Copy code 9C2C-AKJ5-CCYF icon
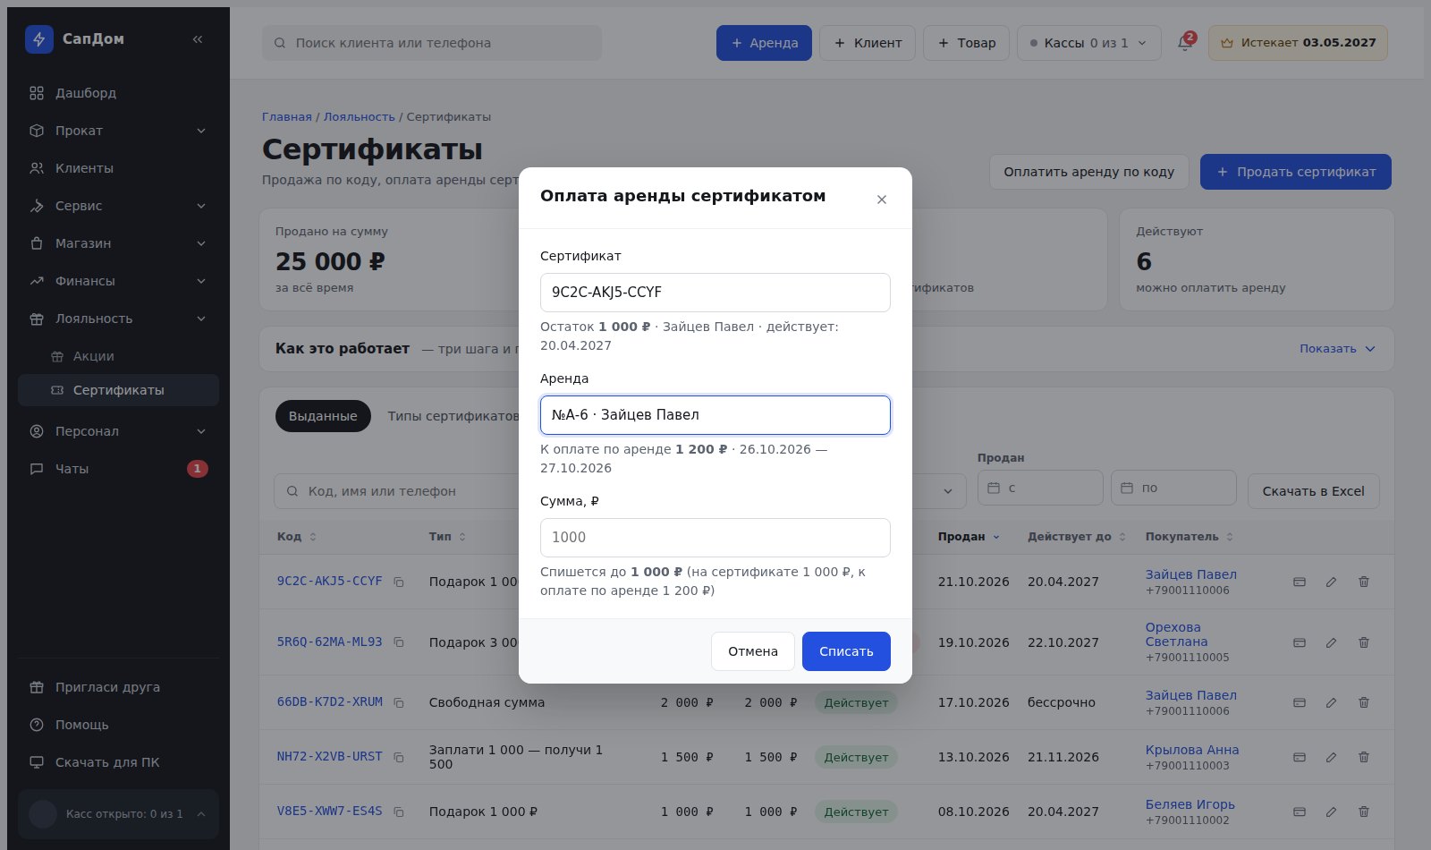1431x850 pixels. click(399, 582)
